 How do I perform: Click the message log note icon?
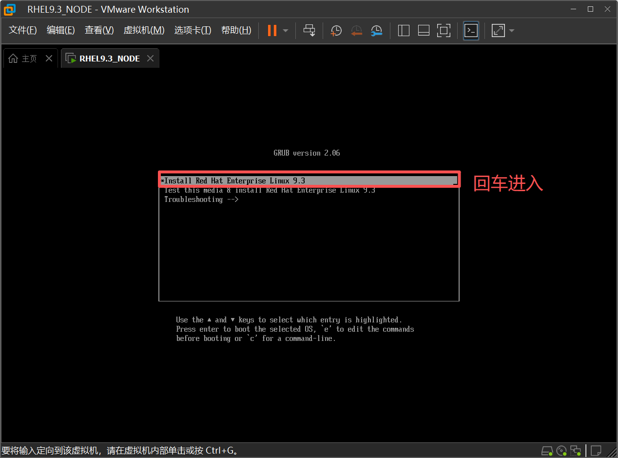tap(596, 450)
